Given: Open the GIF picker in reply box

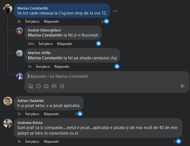Looking at the screenshot, I should (x=54, y=86).
